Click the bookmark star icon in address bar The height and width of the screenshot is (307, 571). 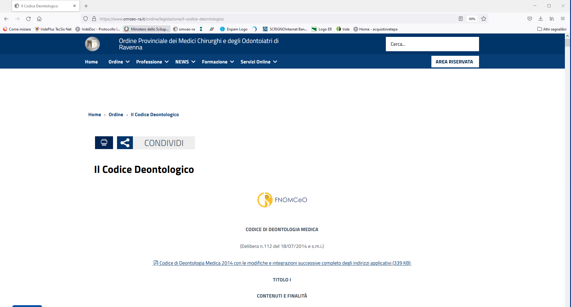484,19
